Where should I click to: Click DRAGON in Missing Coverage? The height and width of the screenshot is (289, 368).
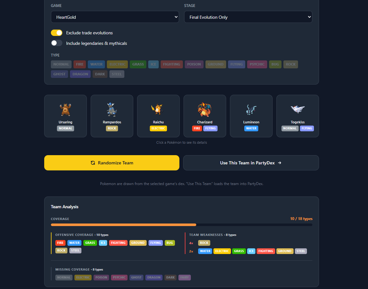(x=154, y=278)
